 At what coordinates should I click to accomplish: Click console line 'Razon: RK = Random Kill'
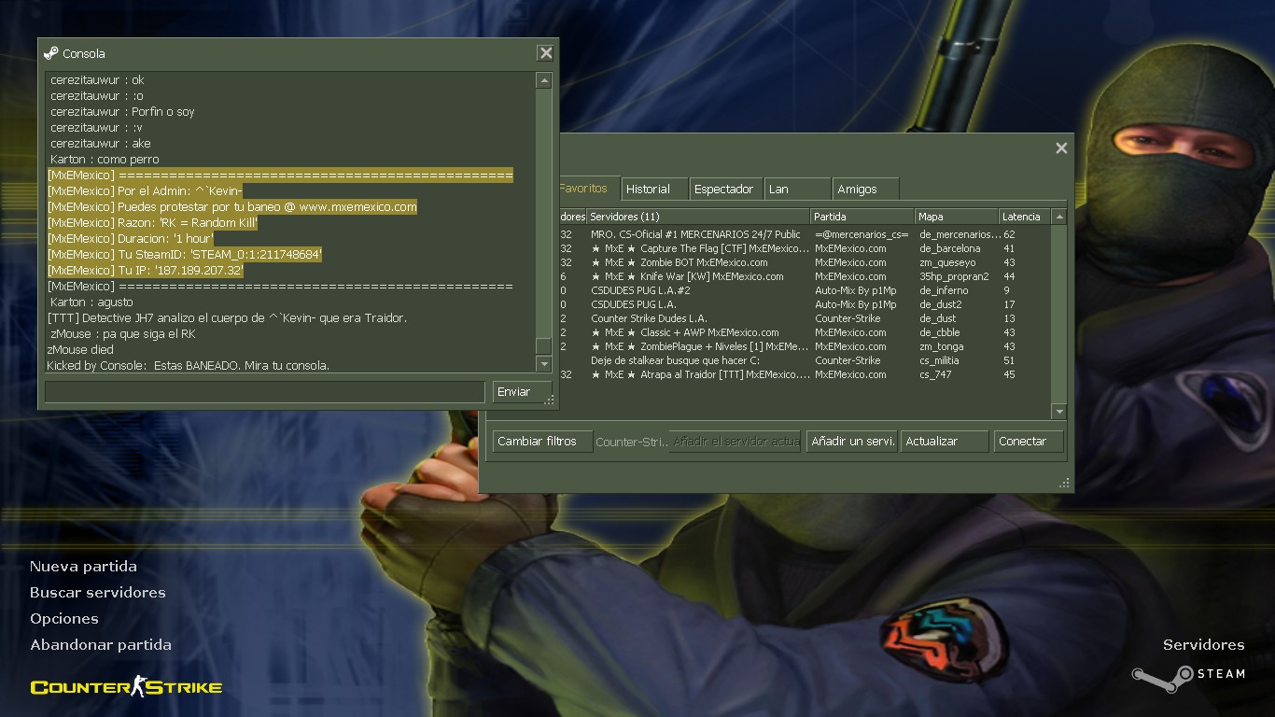[152, 223]
